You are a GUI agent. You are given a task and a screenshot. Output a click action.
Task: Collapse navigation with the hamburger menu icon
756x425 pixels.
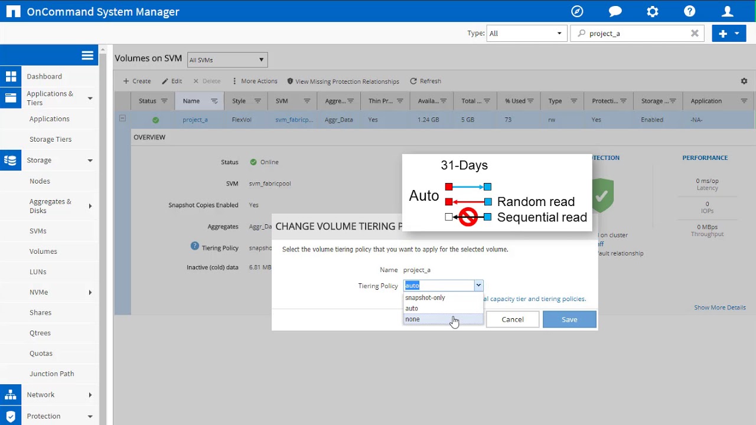pyautogui.click(x=87, y=55)
